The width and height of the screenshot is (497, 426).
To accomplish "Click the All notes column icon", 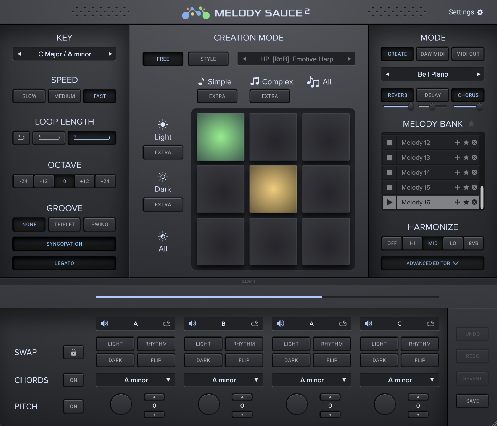I will click(x=313, y=82).
